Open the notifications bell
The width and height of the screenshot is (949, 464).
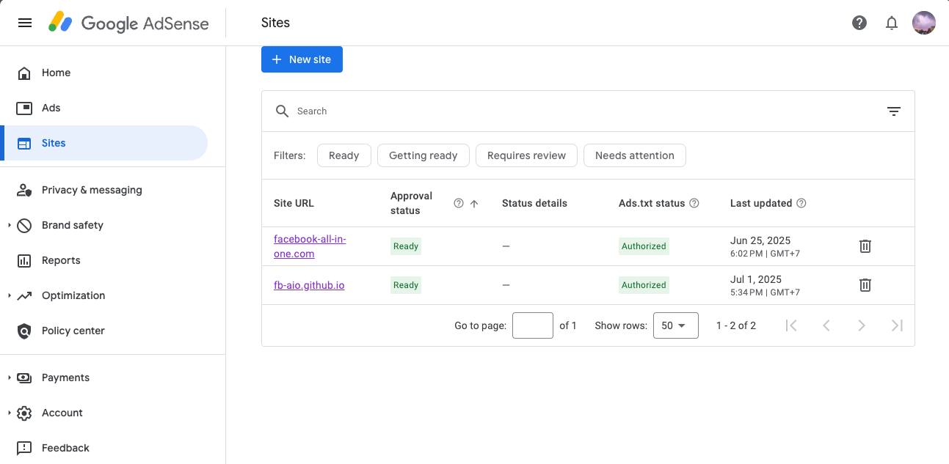pos(892,23)
